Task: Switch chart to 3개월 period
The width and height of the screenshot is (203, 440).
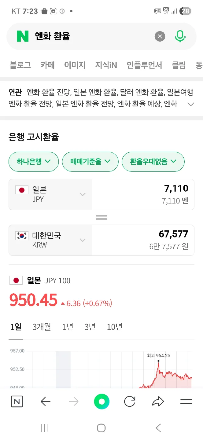Action: 42,327
